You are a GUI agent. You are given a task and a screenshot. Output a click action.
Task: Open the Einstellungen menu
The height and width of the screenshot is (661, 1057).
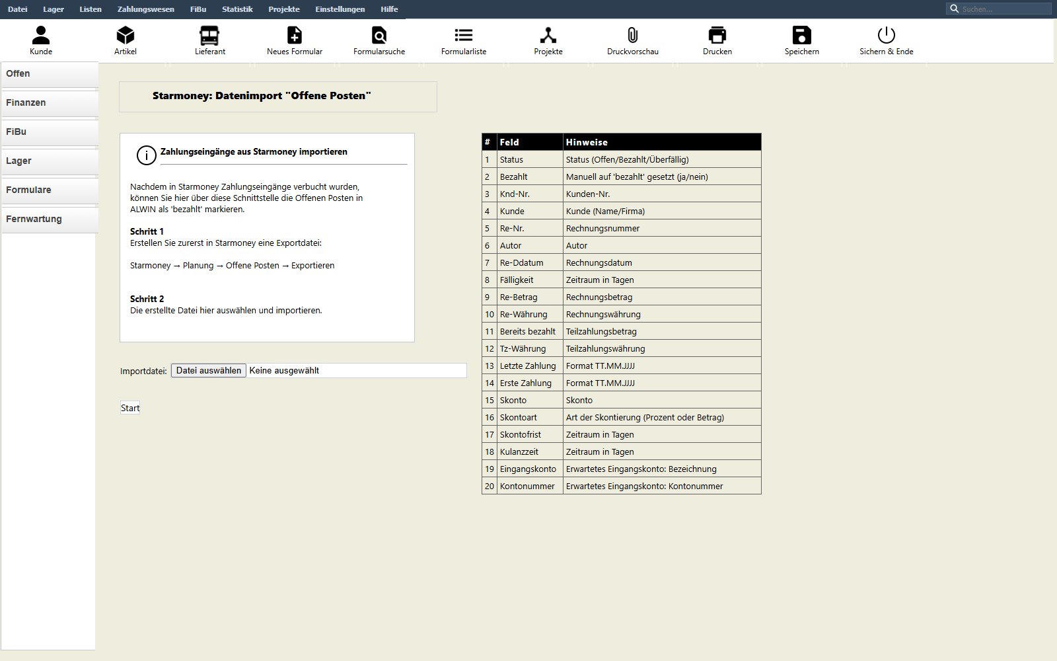coord(340,9)
